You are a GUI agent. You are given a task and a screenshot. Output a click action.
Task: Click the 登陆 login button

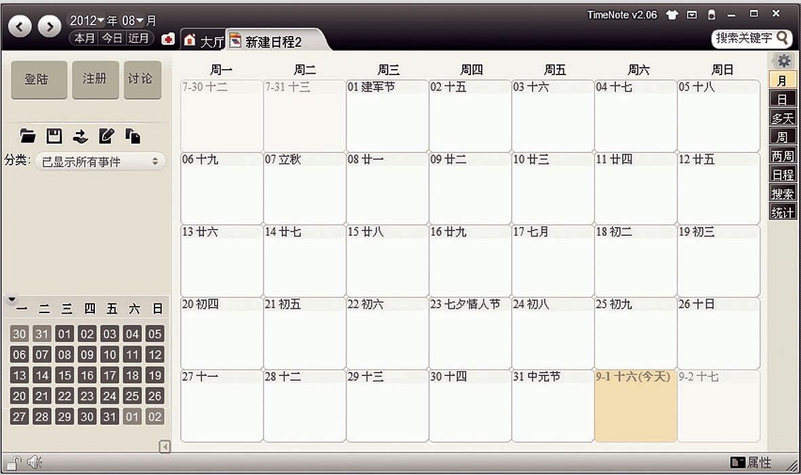39,79
